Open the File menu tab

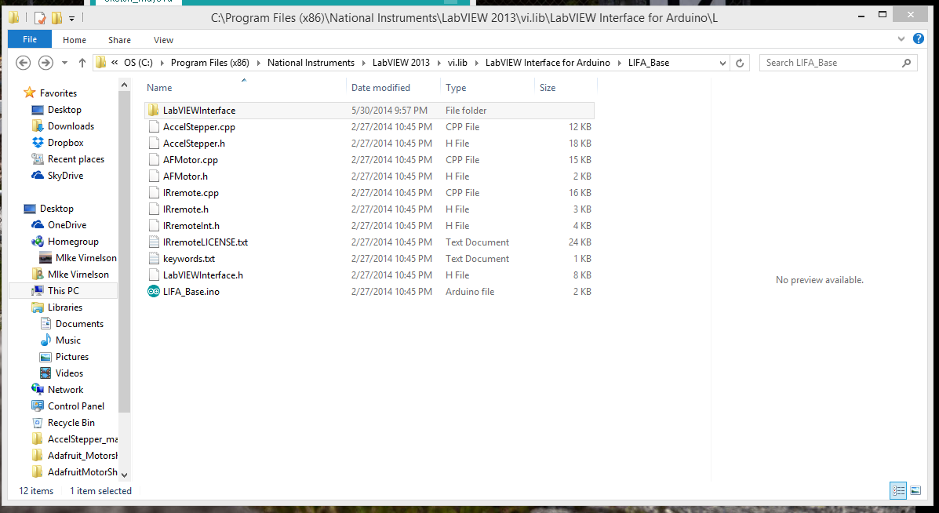(x=29, y=39)
